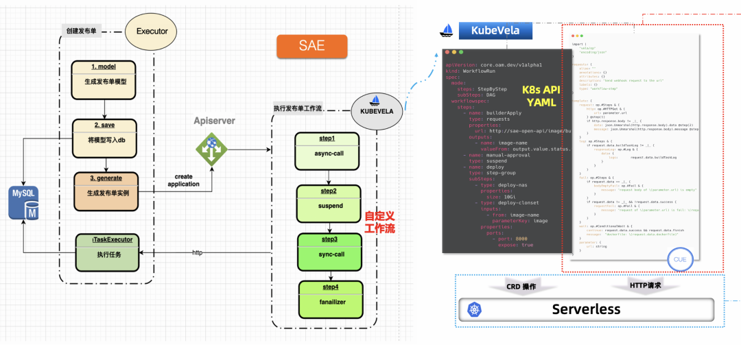Click the green dot on CUE code window
741x345 pixels.
[x=582, y=36]
